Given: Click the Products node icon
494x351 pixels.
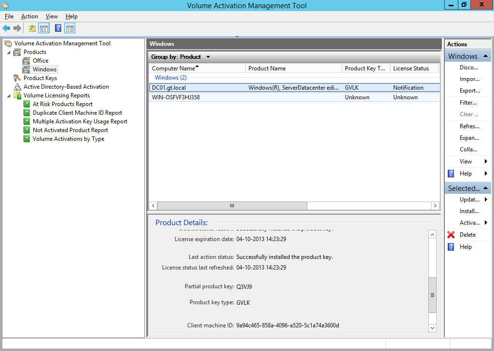Looking at the screenshot, I should point(17,52).
